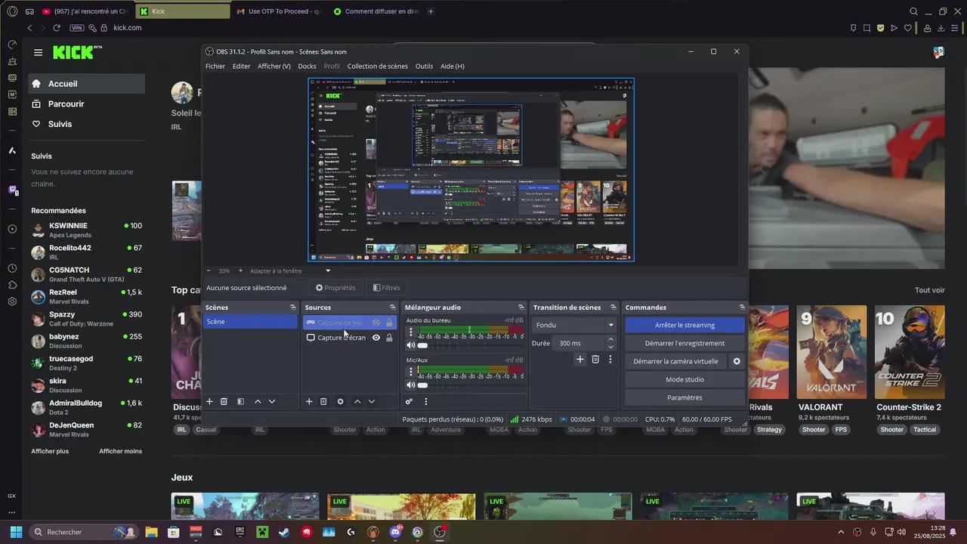Toggle browser VPN badge

point(76,28)
